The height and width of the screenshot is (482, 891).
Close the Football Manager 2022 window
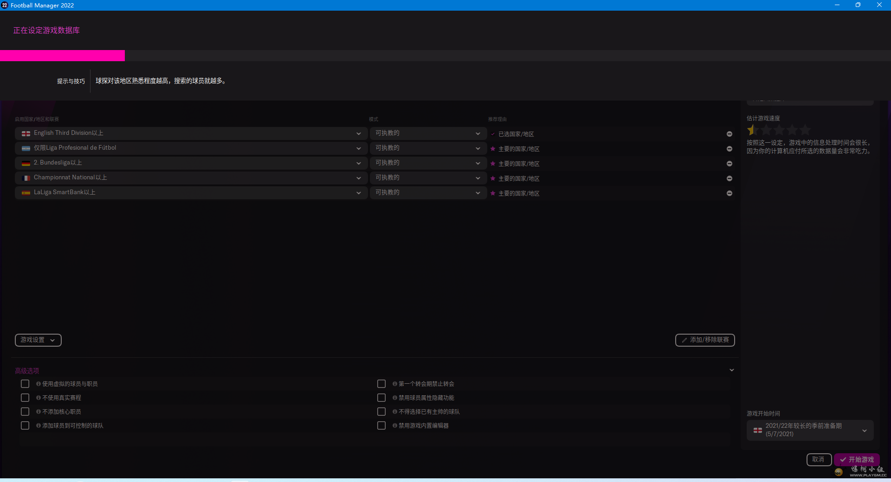coord(879,5)
